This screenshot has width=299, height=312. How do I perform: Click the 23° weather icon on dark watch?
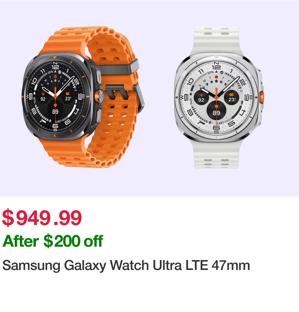click(x=68, y=97)
